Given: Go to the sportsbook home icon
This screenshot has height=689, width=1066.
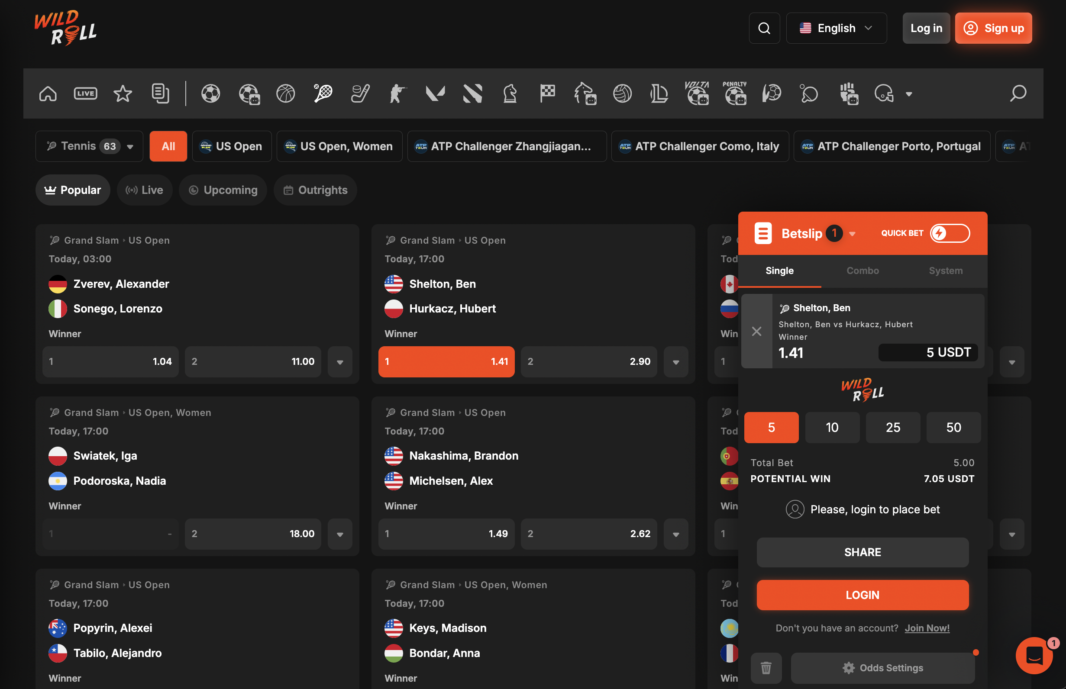Looking at the screenshot, I should (x=48, y=93).
